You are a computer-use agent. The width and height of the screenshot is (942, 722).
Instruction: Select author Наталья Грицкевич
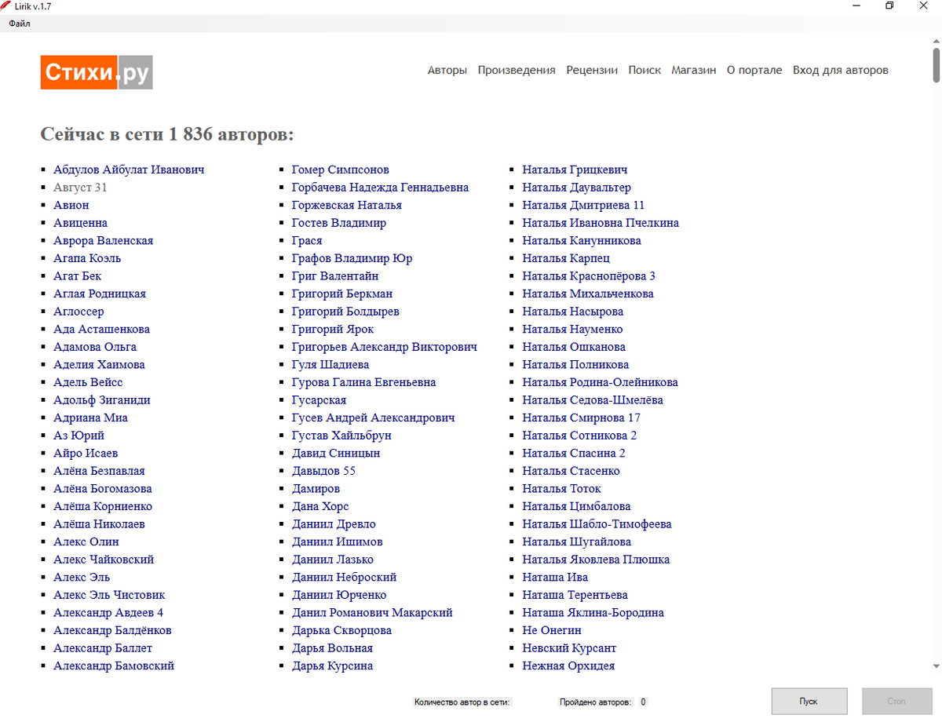pyautogui.click(x=575, y=170)
